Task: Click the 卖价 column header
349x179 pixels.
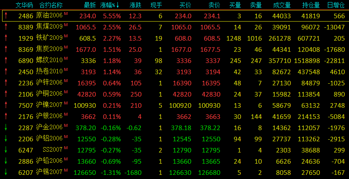Action: coord(215,5)
